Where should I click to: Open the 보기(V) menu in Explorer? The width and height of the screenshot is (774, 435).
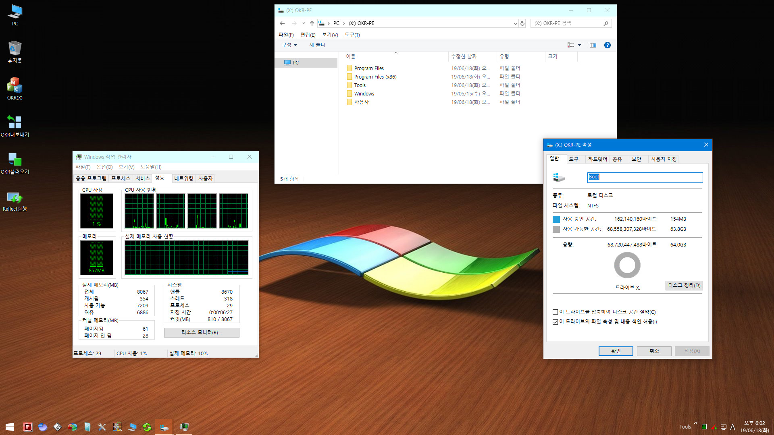coord(330,35)
